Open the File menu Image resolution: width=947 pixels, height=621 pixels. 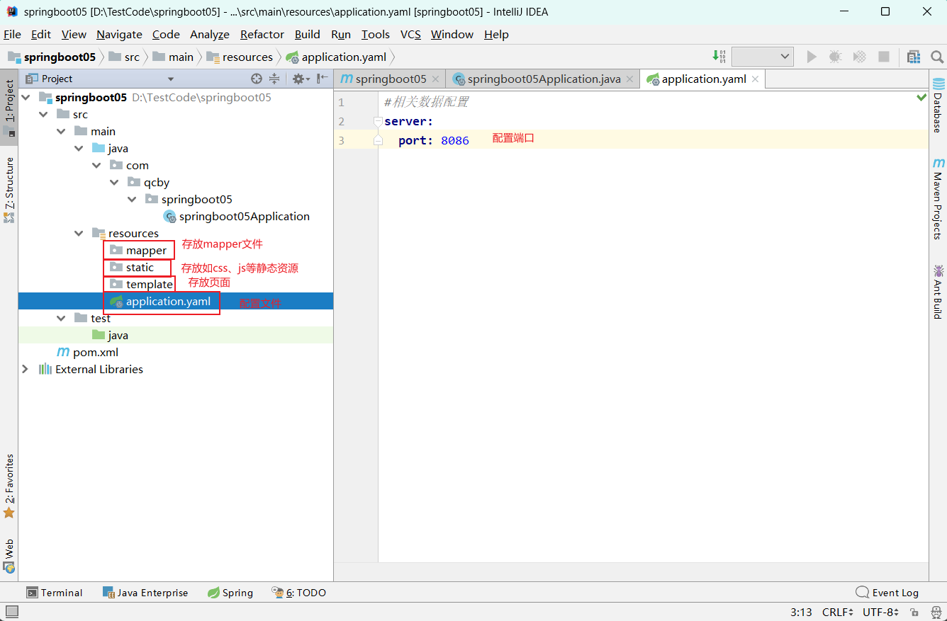[x=12, y=34]
